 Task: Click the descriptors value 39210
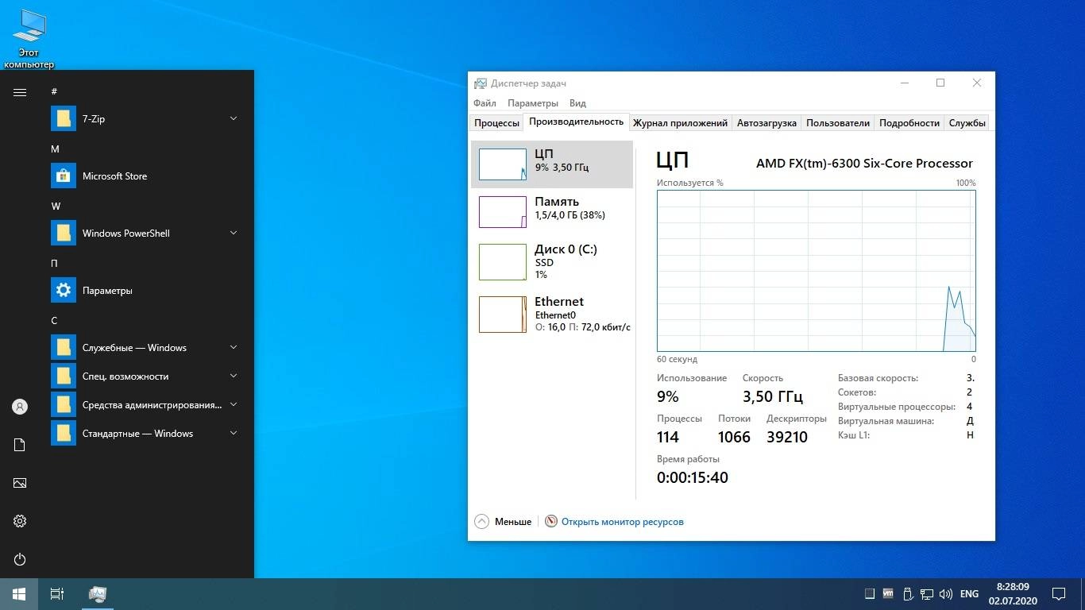tap(787, 437)
